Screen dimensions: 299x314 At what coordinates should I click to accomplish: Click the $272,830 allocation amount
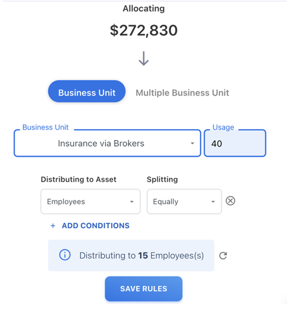[x=144, y=31]
